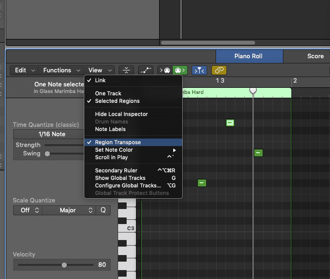330x279 pixels.
Task: Toggle the automation/MIDI draw button
Action: click(145, 70)
